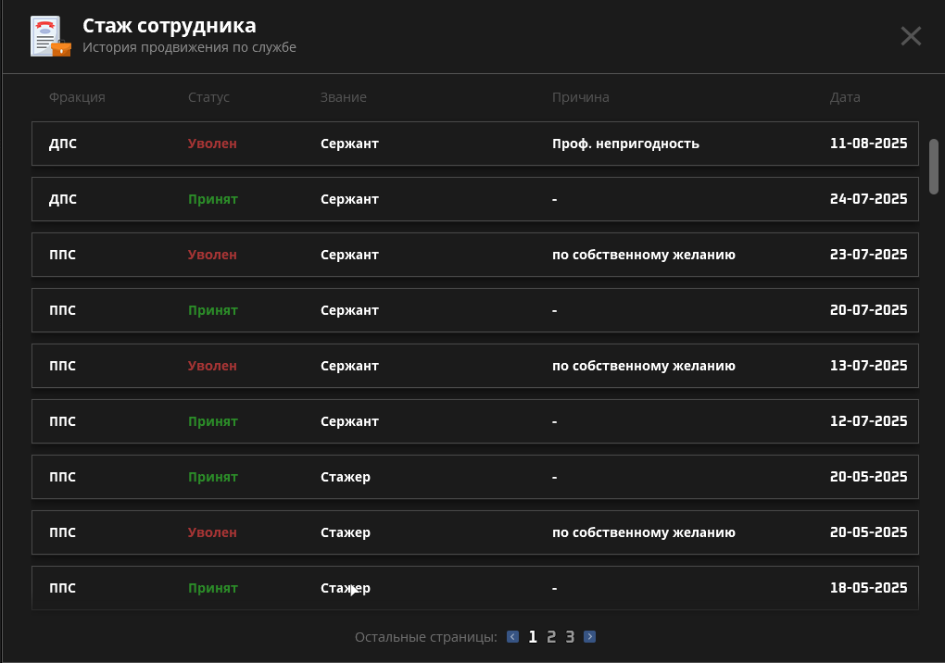Click the Фракция column header

click(x=77, y=97)
